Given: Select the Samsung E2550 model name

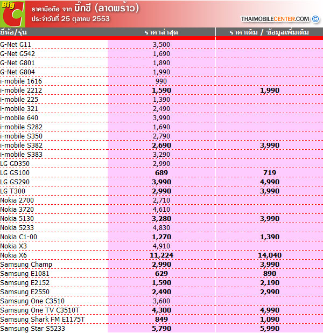Looking at the screenshot, I should click(25, 292).
